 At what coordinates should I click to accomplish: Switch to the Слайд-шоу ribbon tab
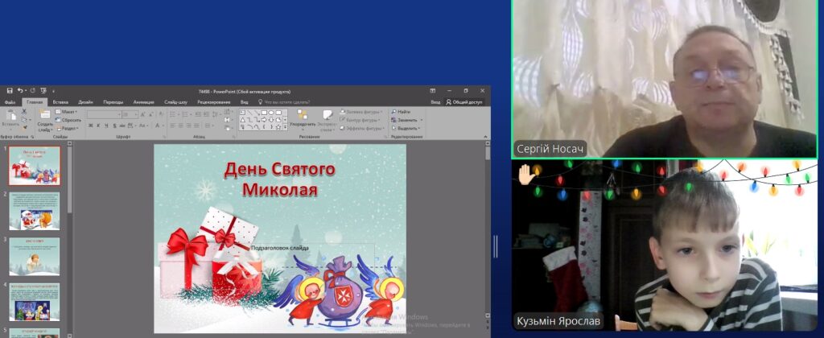[175, 102]
